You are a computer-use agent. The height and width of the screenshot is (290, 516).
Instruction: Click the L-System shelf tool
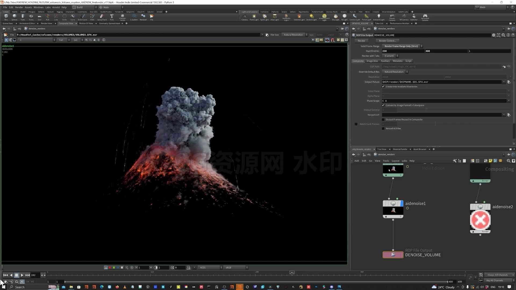[134, 17]
